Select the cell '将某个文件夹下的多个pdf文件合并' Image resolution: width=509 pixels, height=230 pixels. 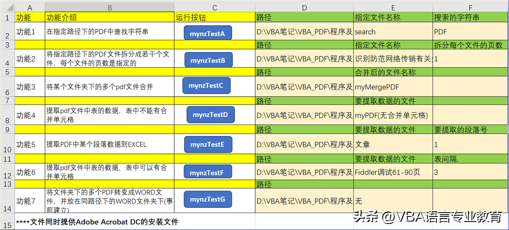click(109, 87)
